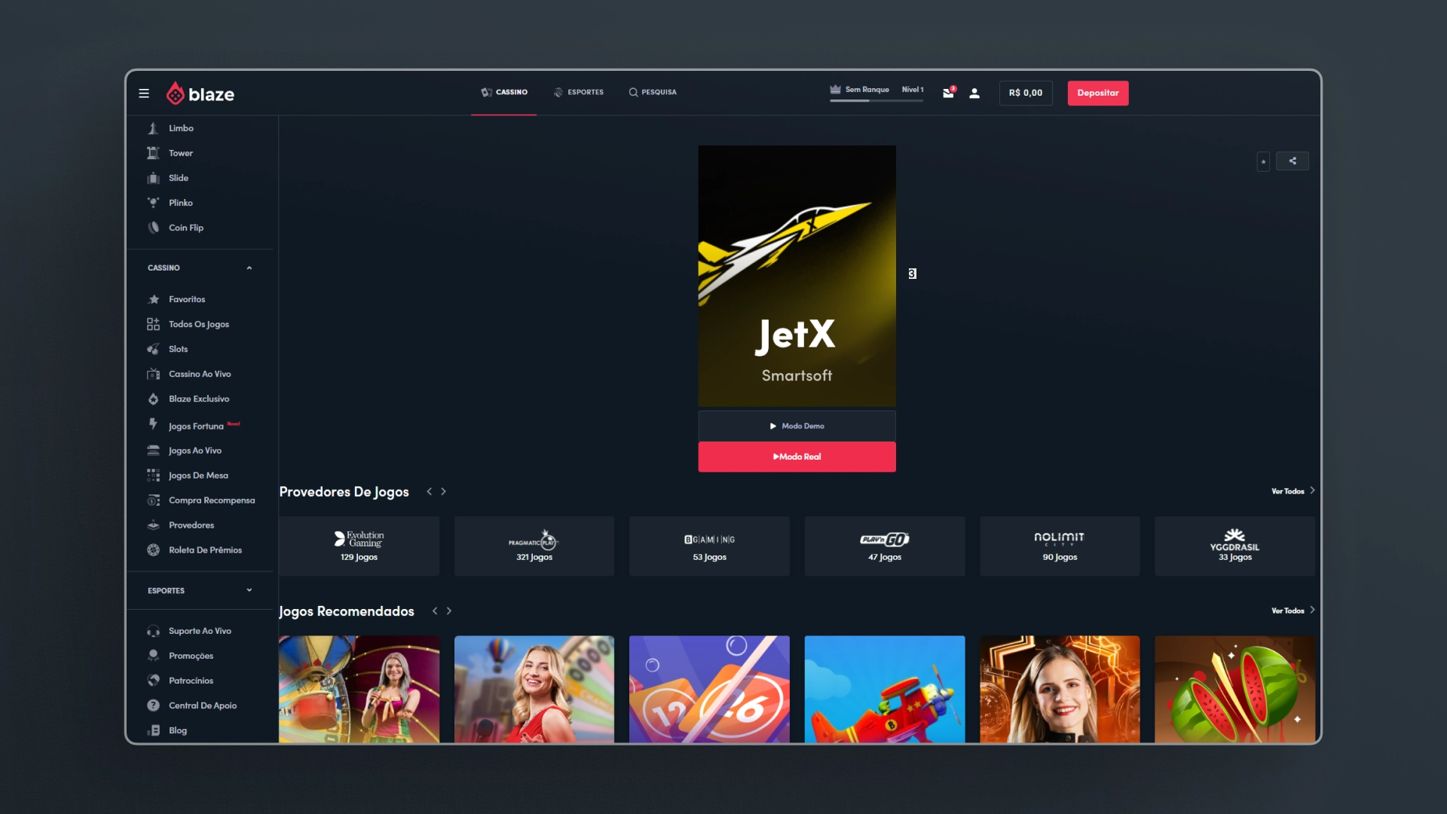Open the Slide game icon
1447x814 pixels.
tap(153, 178)
